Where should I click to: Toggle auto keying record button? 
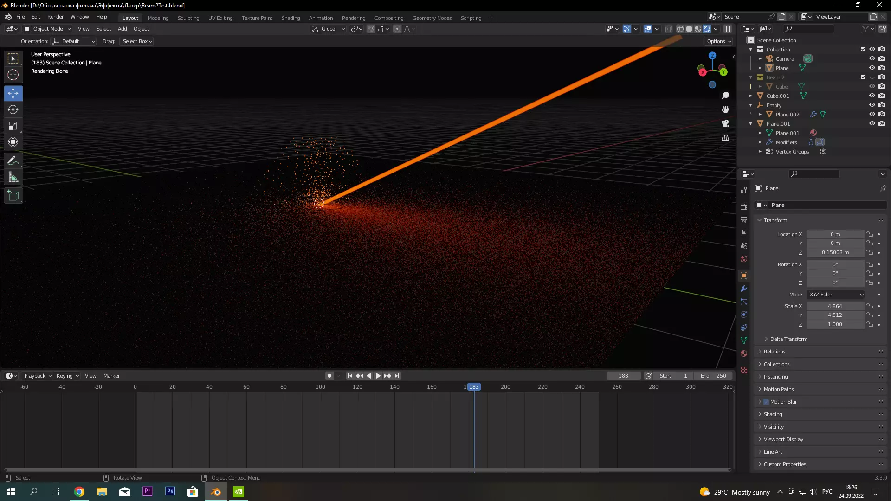[329, 376]
